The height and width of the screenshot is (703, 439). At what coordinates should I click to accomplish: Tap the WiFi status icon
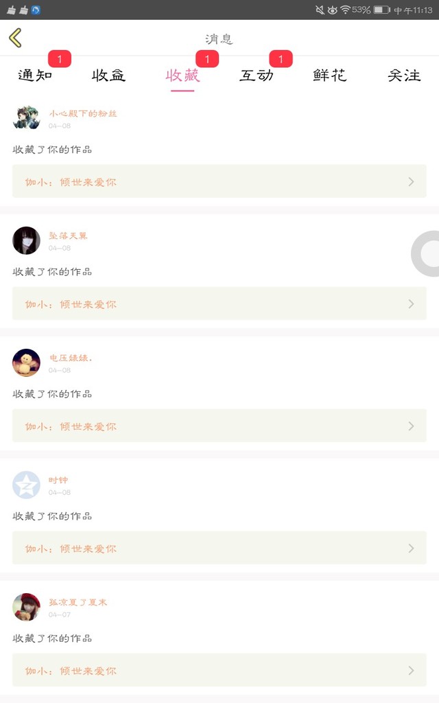click(345, 10)
